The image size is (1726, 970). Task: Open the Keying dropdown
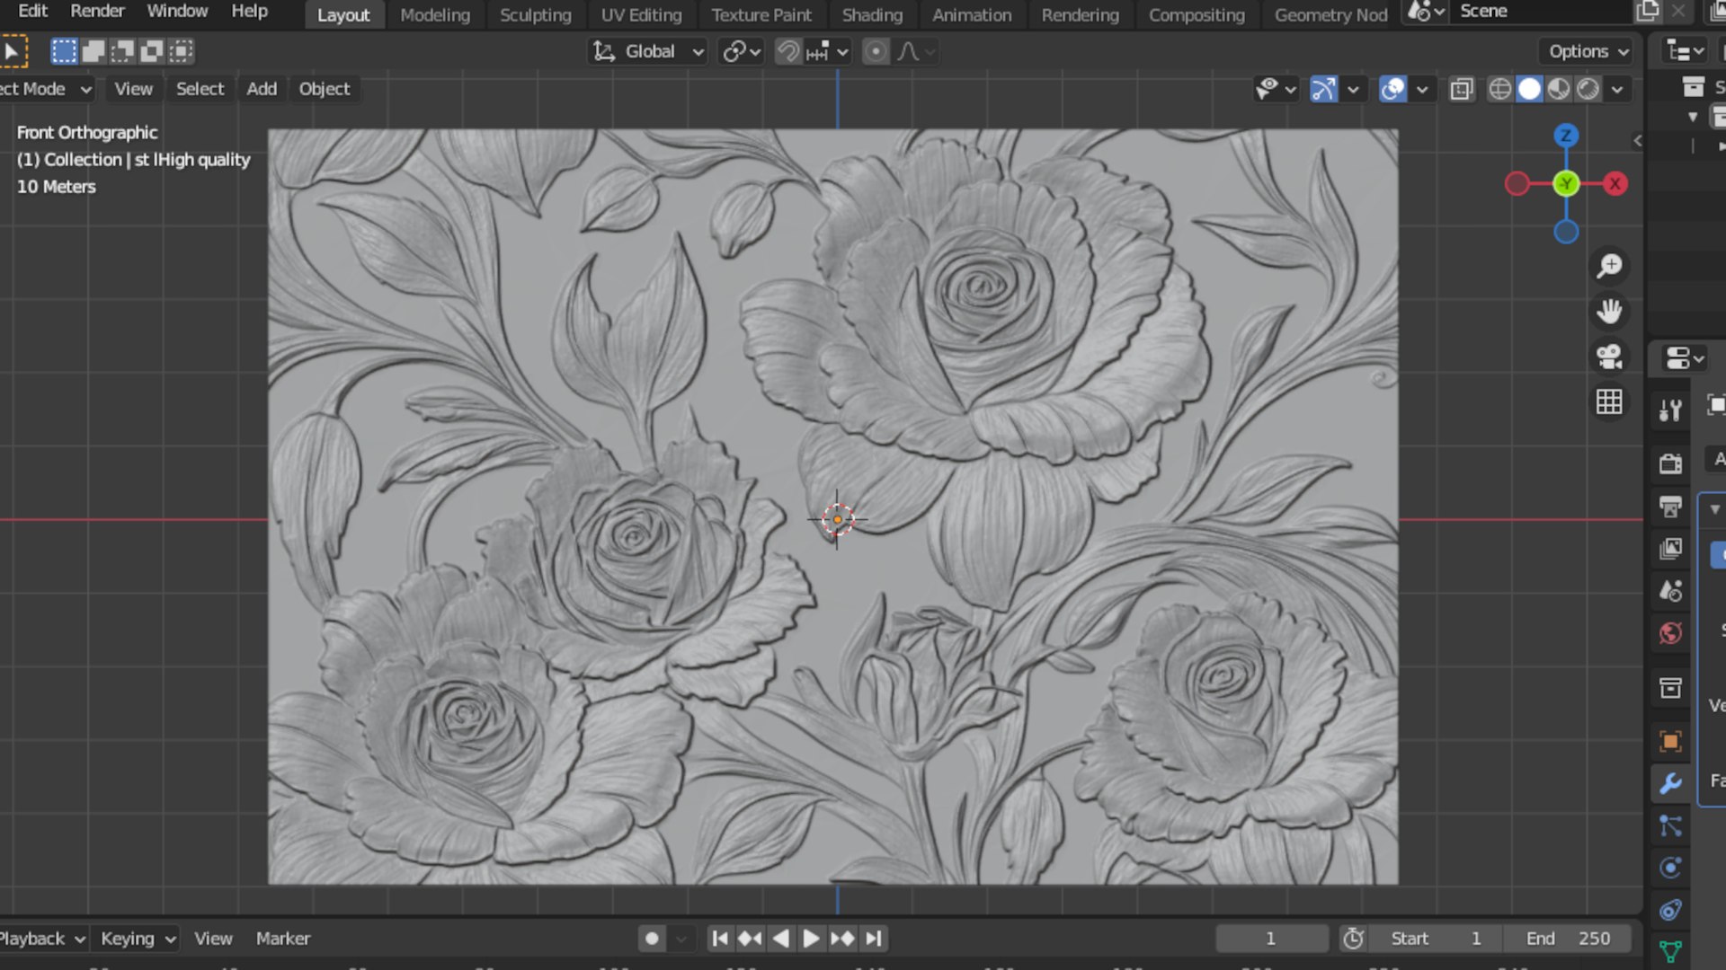138,939
